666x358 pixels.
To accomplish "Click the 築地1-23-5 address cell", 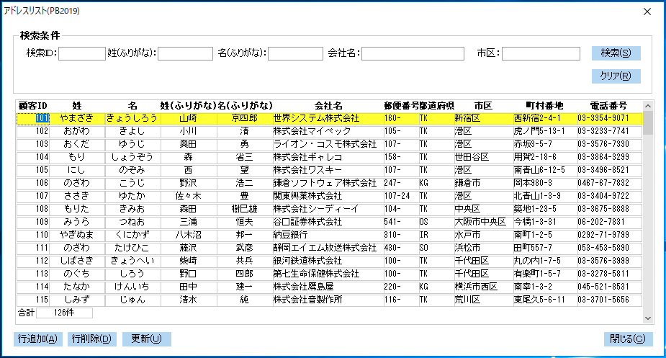I will pyautogui.click(x=544, y=209).
